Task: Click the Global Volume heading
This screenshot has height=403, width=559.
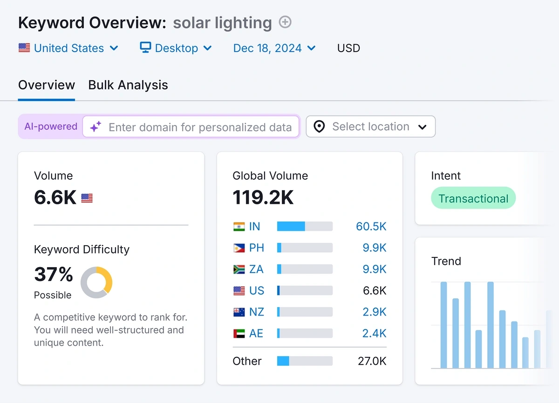Action: click(x=270, y=175)
